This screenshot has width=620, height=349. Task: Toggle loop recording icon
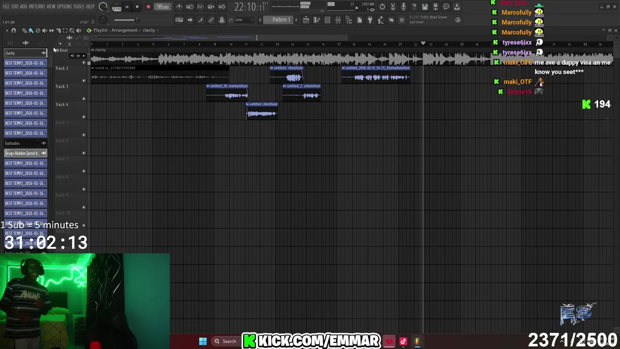[x=222, y=7]
